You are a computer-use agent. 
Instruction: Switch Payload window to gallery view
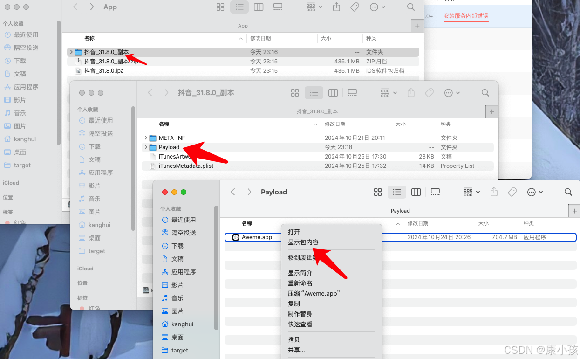point(435,192)
